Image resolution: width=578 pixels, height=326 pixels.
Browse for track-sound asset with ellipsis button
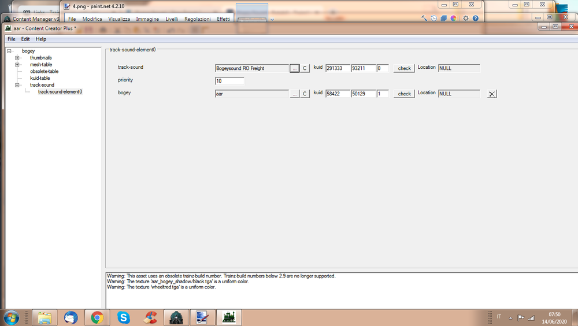(295, 68)
